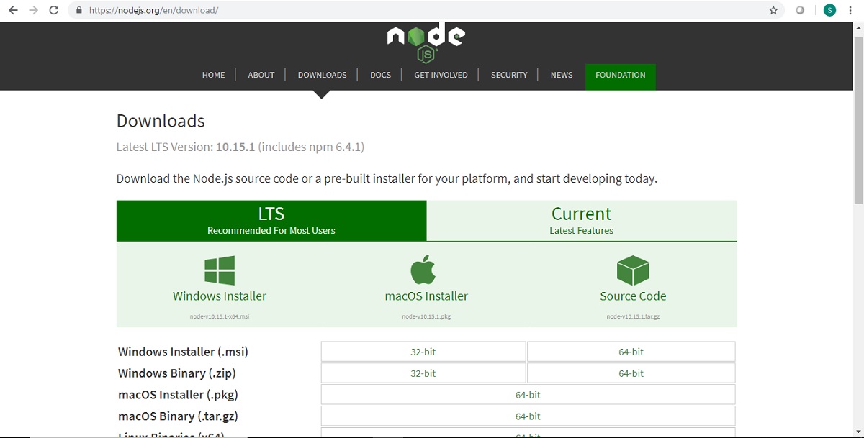Open the GET INVOLVED nav item
Image resolution: width=864 pixels, height=438 pixels.
(x=441, y=75)
